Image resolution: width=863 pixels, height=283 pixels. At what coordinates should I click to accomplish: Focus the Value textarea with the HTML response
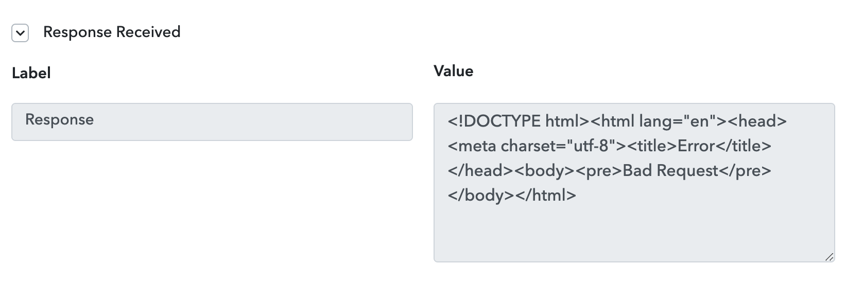pos(634,183)
